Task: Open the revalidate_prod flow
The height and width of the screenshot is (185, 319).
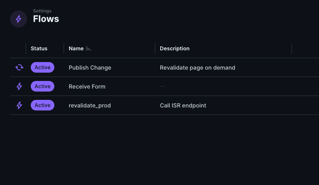Action: (90, 106)
